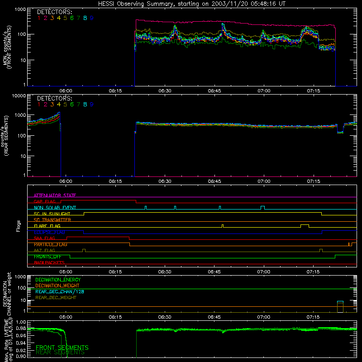Click detector 6 legend number in rear segments panel
The image size is (362, 362).
pos(72,105)
